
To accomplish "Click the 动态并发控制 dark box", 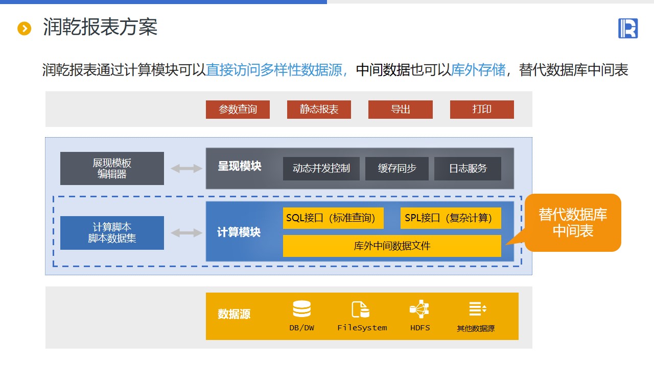I will click(321, 169).
